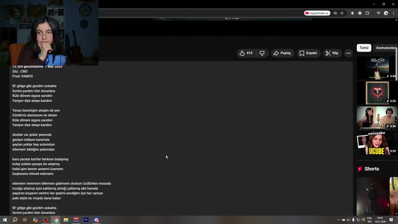Click the lyric 'Gönlümü alamazsın ne desen'
The height and width of the screenshot is (224, 398).
click(x=35, y=115)
